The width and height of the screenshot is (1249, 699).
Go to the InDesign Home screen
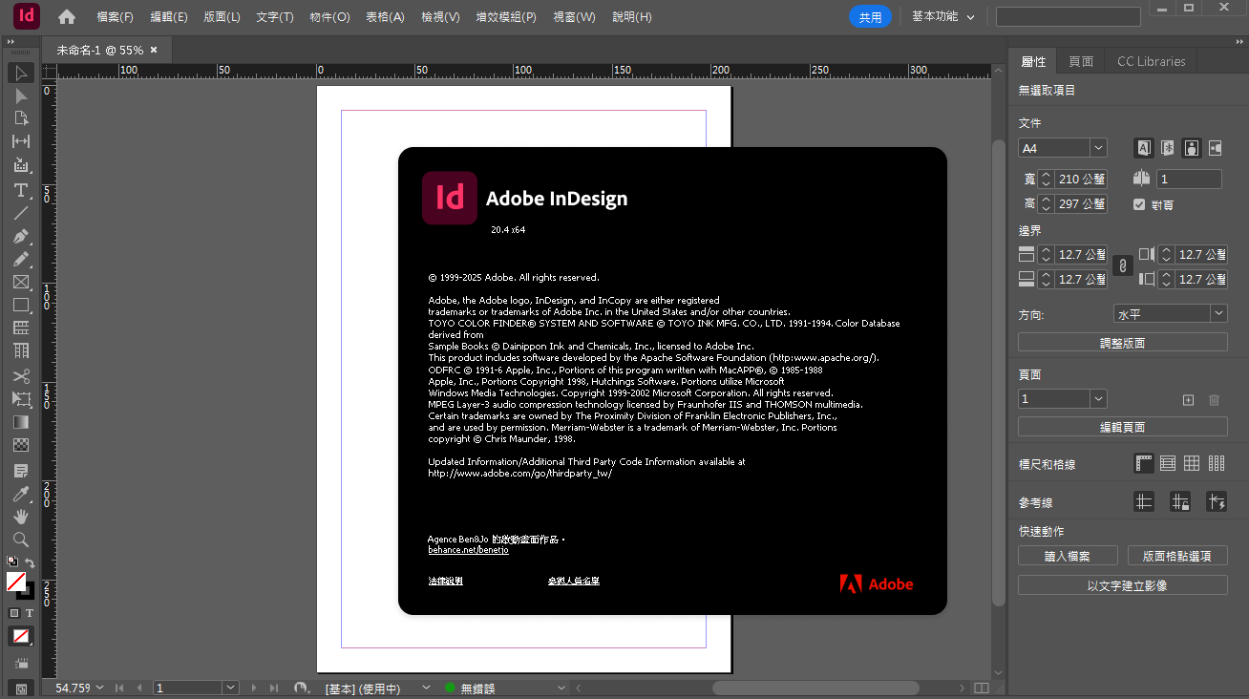point(67,16)
